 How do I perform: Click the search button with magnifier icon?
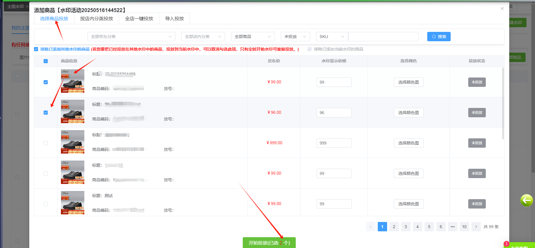[439, 37]
